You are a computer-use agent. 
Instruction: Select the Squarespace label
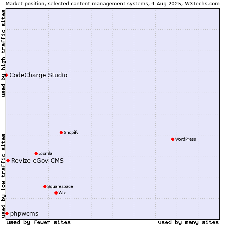click(60, 186)
